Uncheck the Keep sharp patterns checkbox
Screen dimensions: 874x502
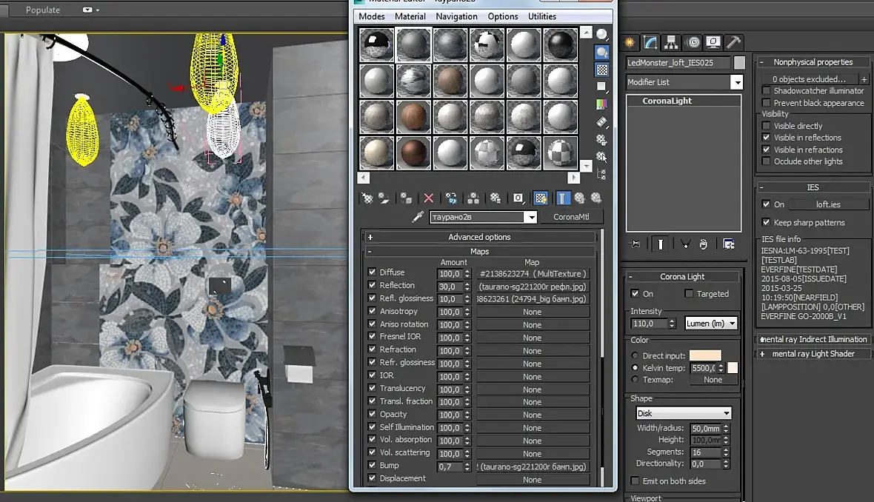click(x=767, y=222)
